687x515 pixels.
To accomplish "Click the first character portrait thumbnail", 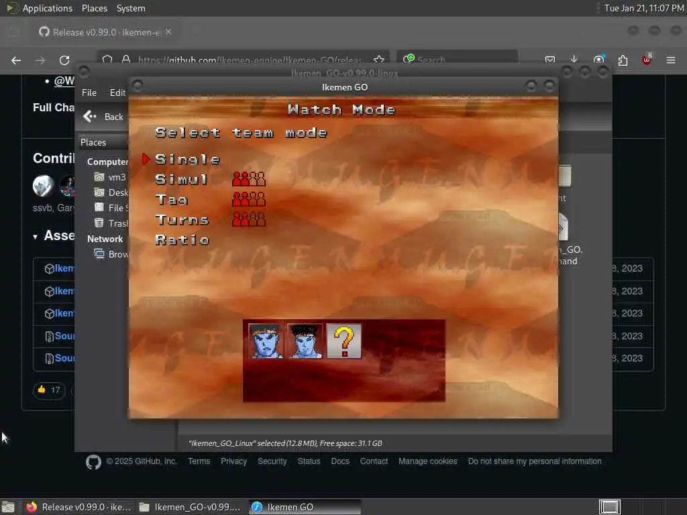I will pyautogui.click(x=266, y=341).
